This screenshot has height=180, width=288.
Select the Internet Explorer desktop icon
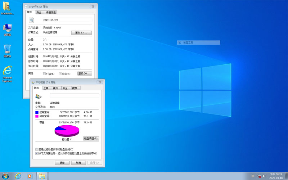pos(7,74)
